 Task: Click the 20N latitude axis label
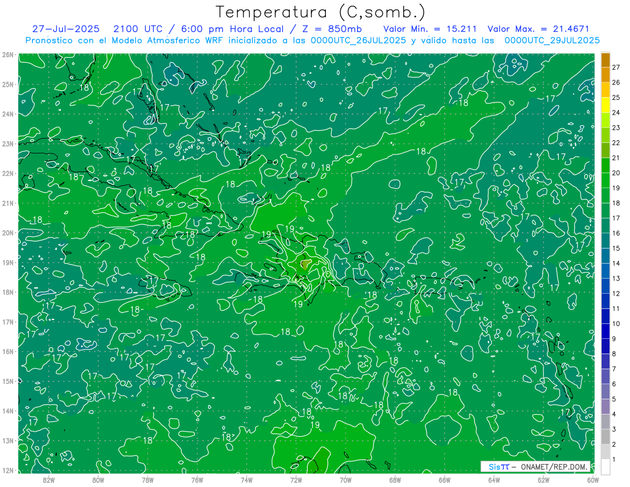coord(8,233)
